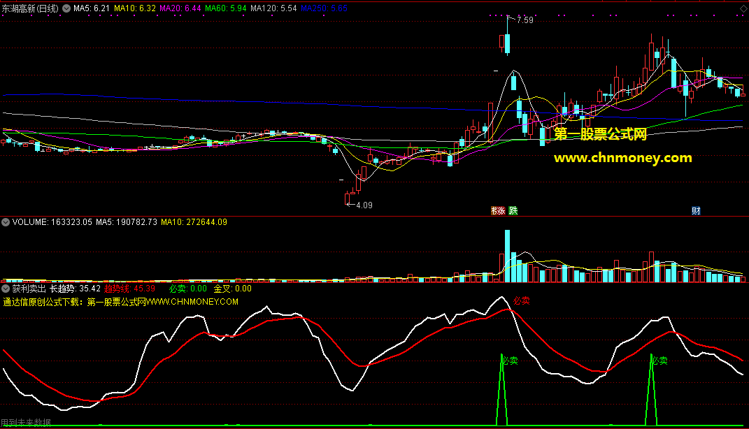
Task: Select the MA120: 5.54 legend
Action: pos(273,8)
